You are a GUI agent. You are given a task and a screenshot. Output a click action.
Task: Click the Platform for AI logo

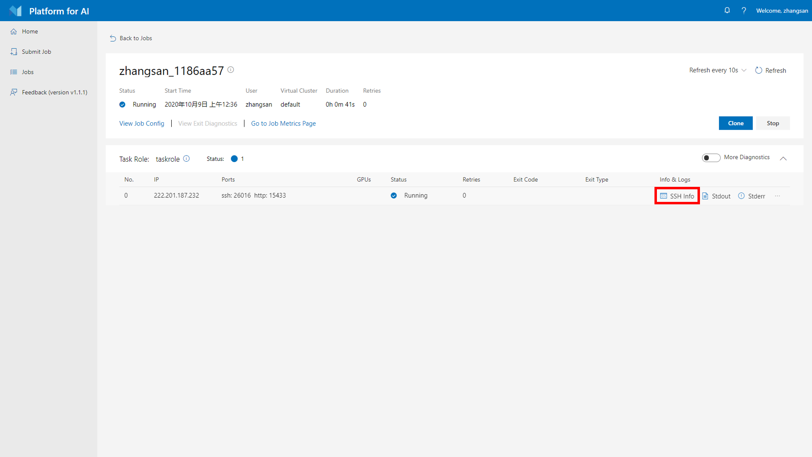click(15, 11)
